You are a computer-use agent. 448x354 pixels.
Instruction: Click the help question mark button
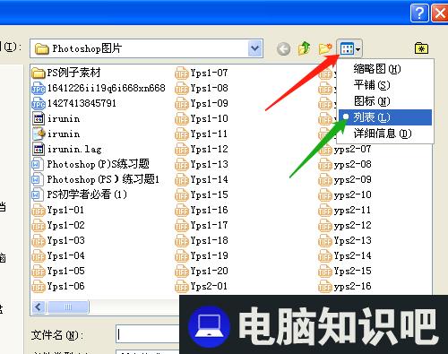click(419, 13)
